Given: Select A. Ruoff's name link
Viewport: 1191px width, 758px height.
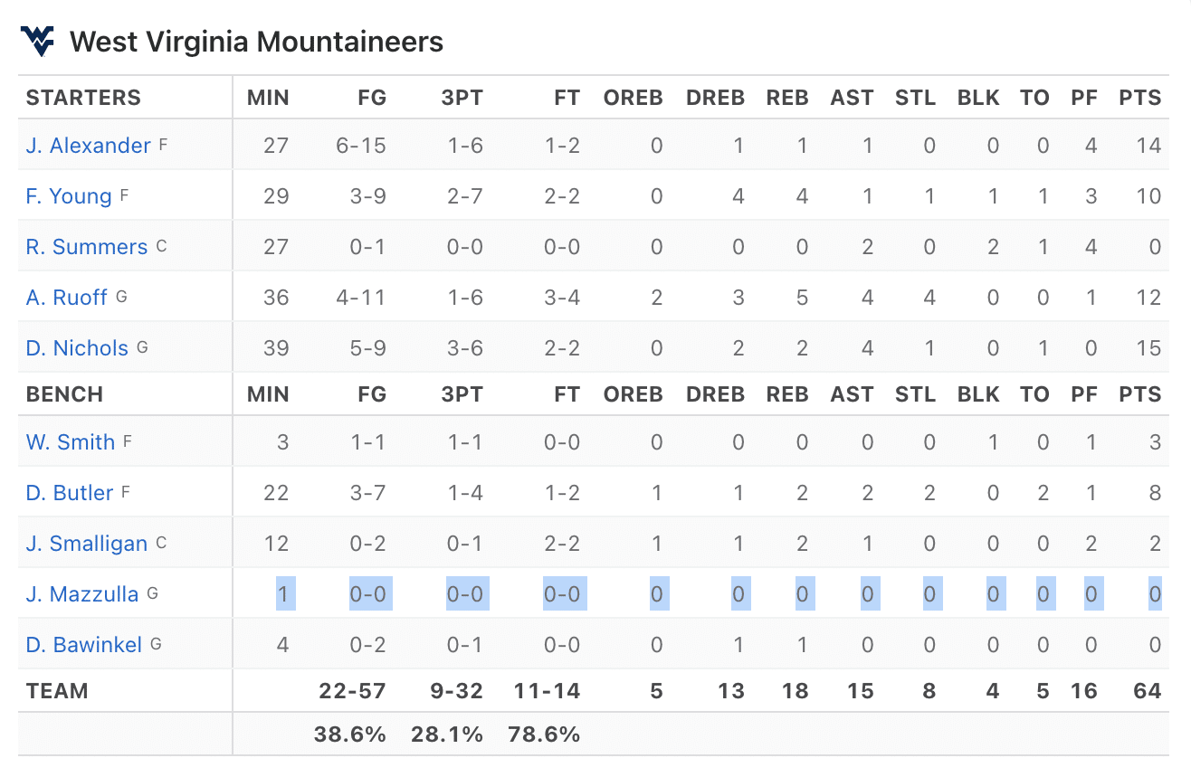Looking at the screenshot, I should [67, 298].
